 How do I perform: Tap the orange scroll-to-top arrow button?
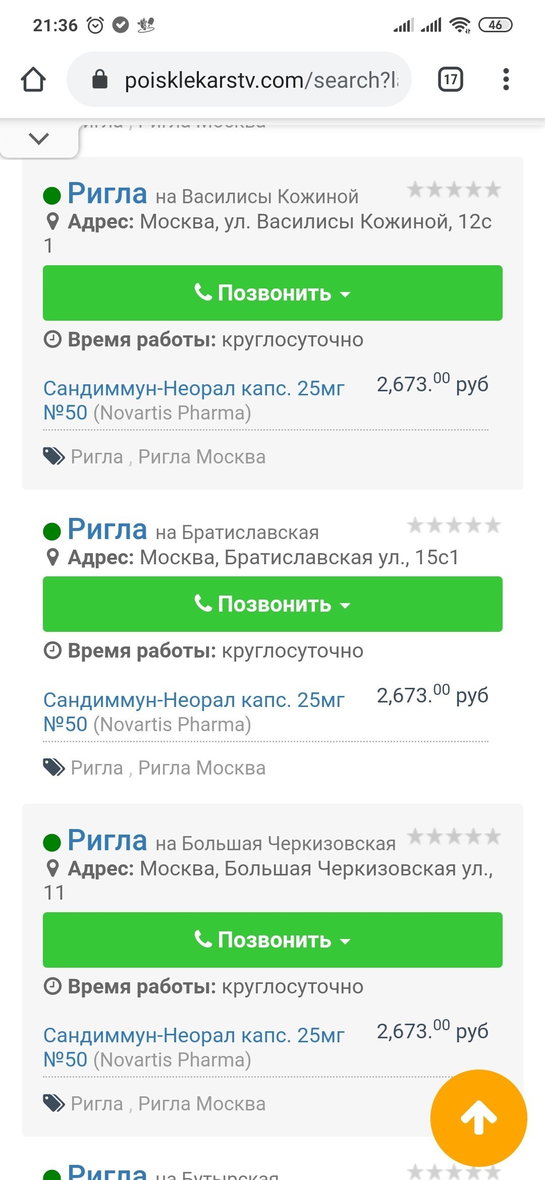pyautogui.click(x=478, y=1118)
